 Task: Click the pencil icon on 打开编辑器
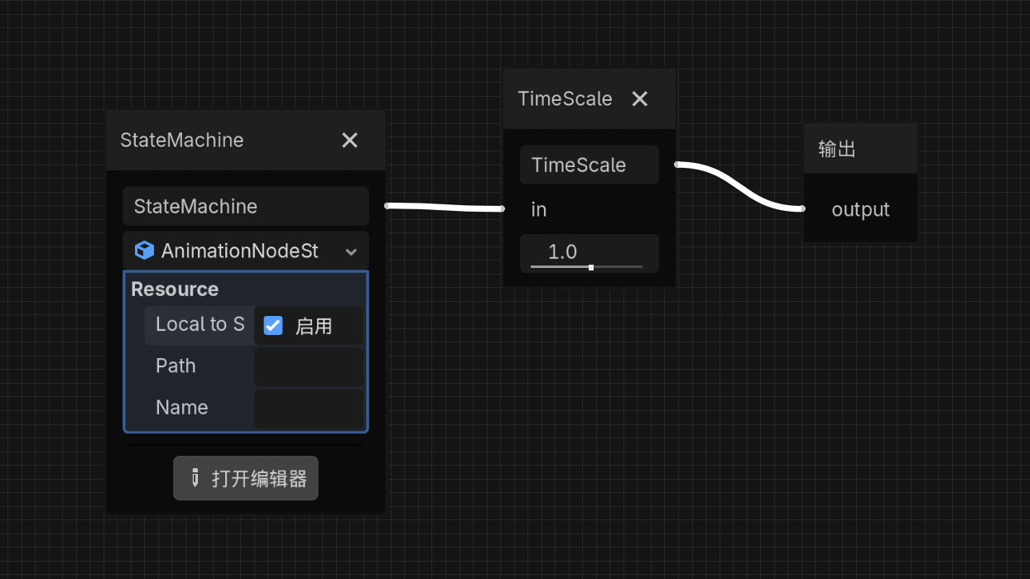click(195, 478)
